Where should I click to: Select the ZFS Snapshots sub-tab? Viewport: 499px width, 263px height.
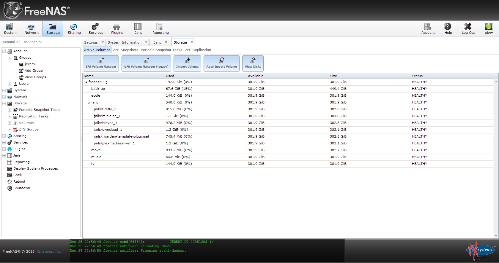point(125,50)
